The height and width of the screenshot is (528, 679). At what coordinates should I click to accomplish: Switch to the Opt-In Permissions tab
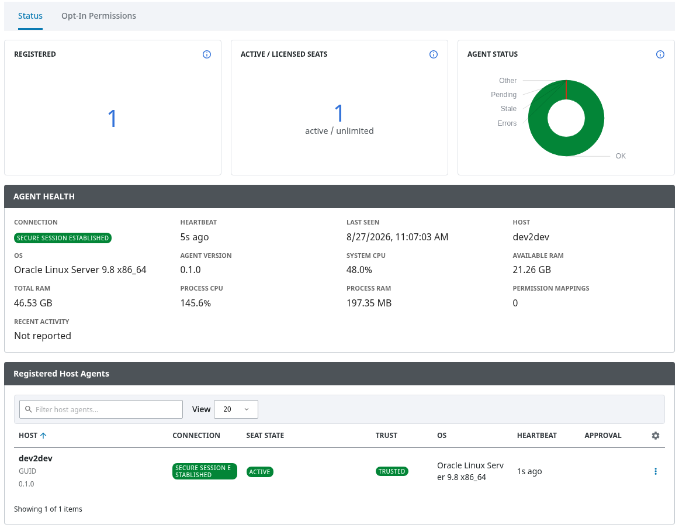coord(99,16)
